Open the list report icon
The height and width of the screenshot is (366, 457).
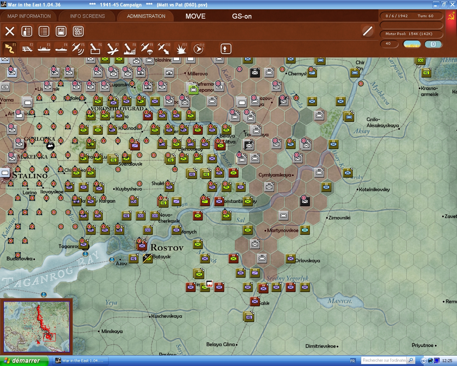tap(44, 31)
